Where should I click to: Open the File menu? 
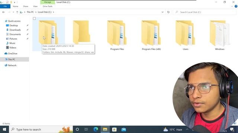(x=5, y=6)
